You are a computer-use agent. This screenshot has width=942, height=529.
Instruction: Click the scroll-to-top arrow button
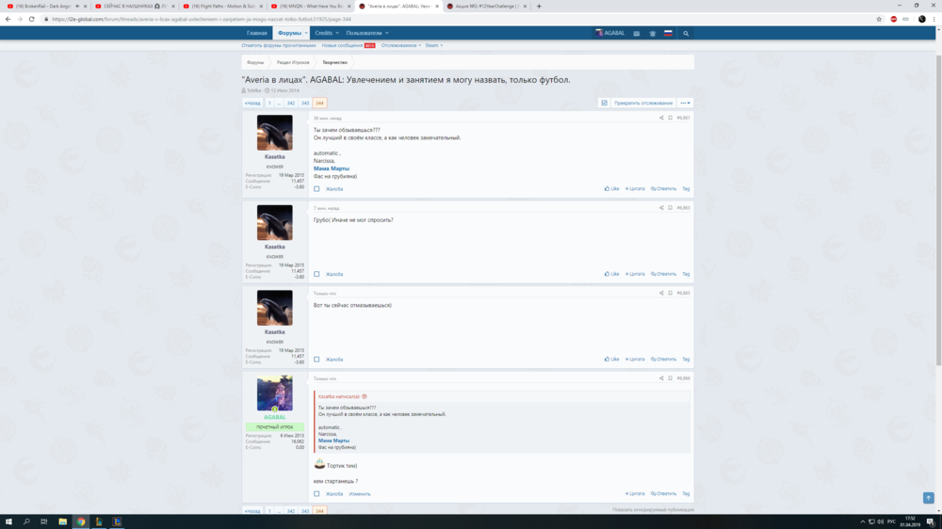point(928,498)
